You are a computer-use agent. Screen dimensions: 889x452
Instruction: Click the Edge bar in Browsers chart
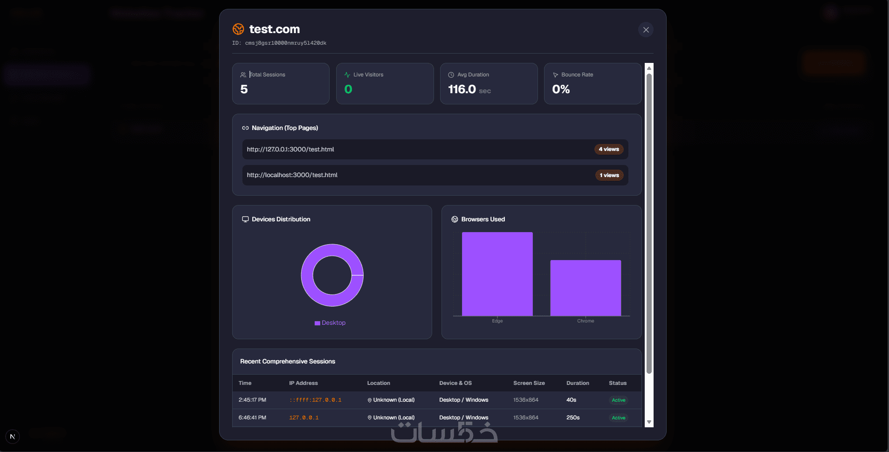tap(497, 274)
